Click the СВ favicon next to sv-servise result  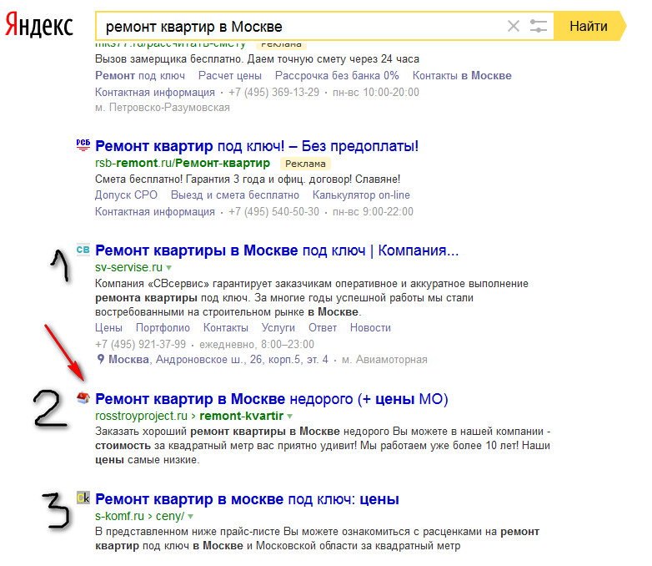[83, 250]
